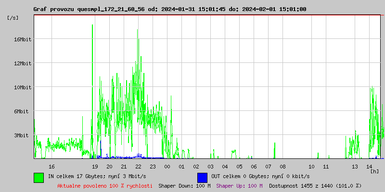Click the [h] unit label on time axis
Viewport: 385px width, 192px height.
coord(375,171)
